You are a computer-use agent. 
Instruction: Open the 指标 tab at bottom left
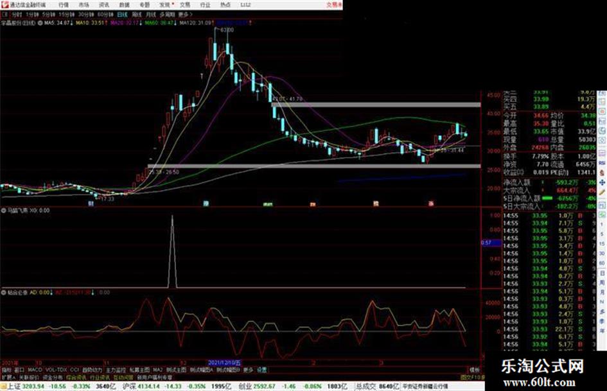[6, 370]
